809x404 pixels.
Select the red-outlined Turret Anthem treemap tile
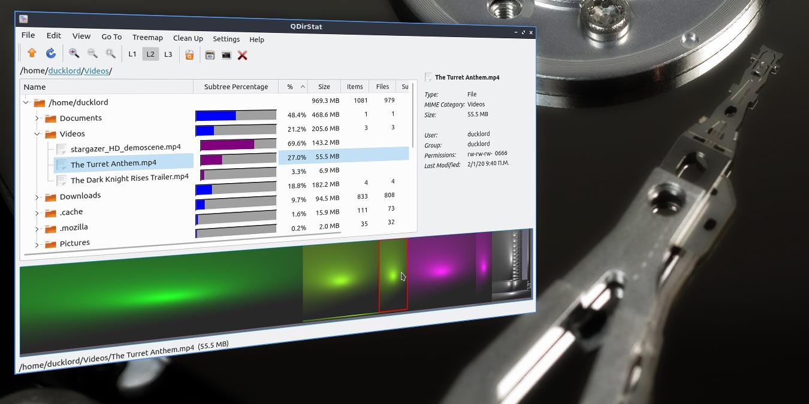point(394,275)
